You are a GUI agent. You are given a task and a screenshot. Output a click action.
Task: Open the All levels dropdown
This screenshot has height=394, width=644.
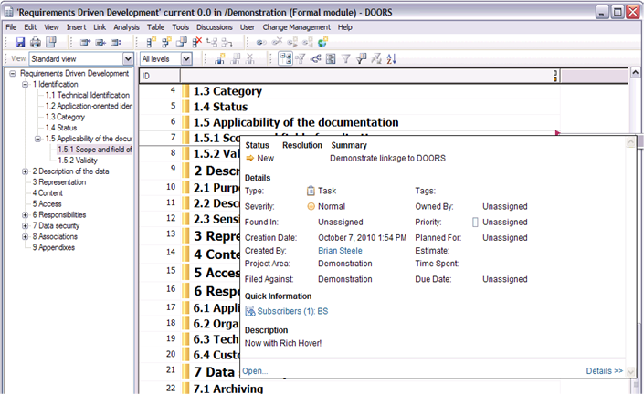186,59
